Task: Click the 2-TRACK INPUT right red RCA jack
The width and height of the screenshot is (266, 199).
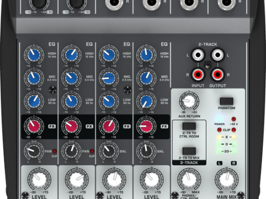Action: coord(198,74)
